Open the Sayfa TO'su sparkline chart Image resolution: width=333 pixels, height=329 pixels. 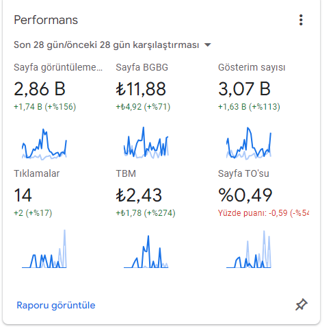(249, 249)
